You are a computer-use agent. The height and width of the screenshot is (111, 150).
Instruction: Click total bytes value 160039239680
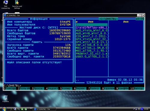(60, 30)
